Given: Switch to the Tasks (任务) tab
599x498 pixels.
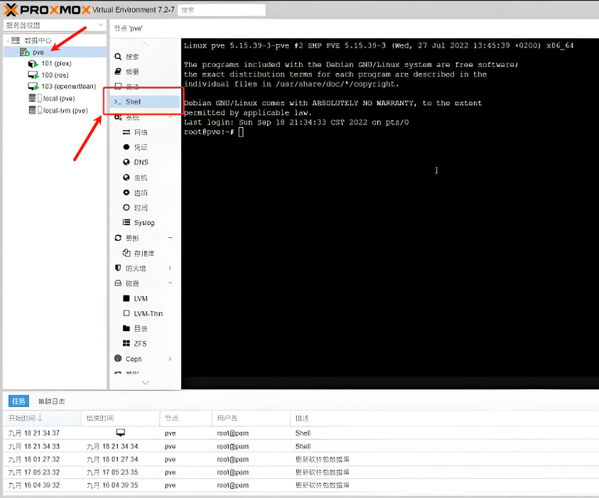Looking at the screenshot, I should point(18,401).
